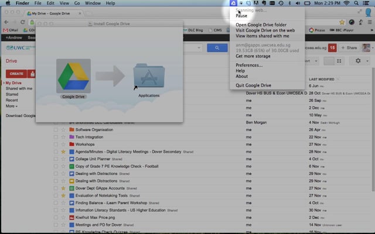Viewport: 375px width, 234px height.
Task: Open the Finder Go menu
Action: coord(77,3)
